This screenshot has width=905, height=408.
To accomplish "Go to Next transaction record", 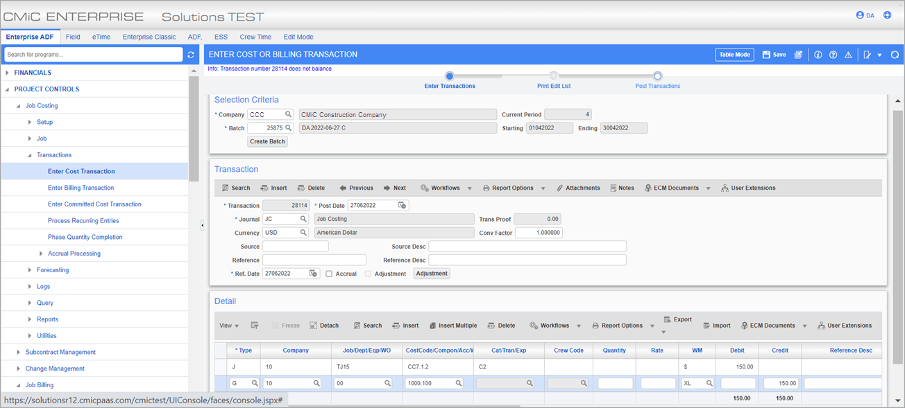I will click(395, 188).
